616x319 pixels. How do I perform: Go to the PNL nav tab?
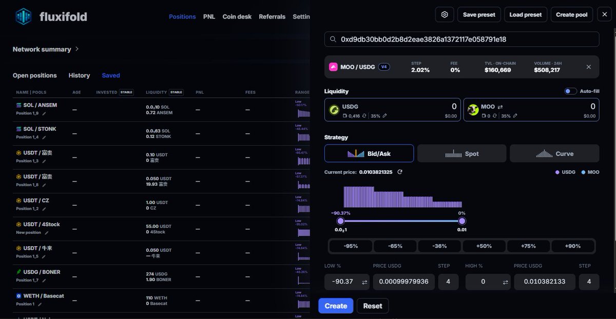pos(209,16)
